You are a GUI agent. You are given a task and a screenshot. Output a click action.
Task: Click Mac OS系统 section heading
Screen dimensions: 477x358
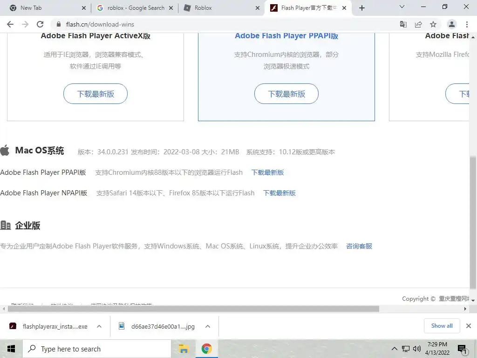[40, 151]
